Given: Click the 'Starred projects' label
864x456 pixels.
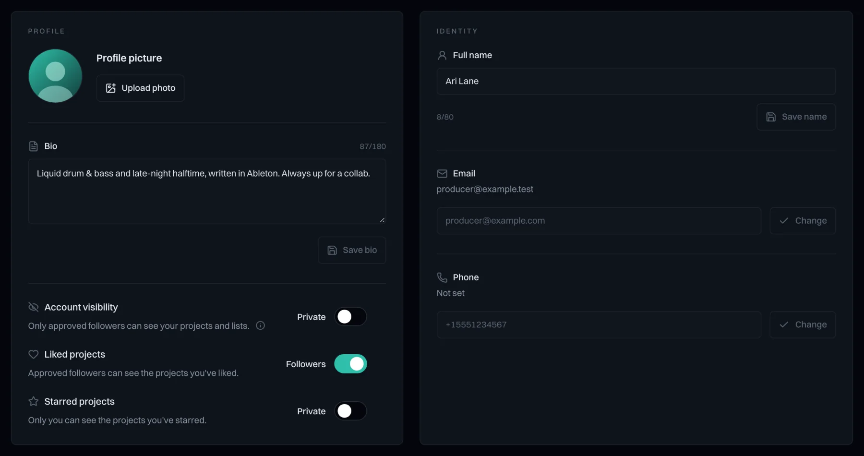Looking at the screenshot, I should point(80,401).
